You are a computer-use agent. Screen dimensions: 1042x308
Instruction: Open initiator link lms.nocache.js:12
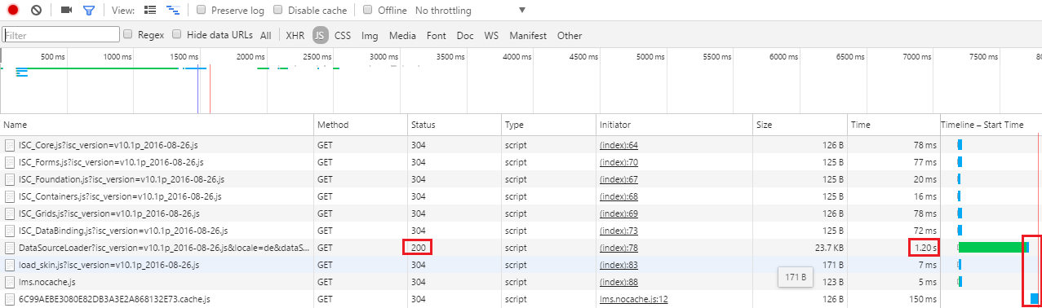coord(634,299)
